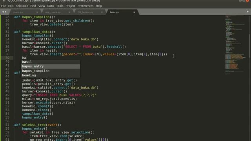251x141 pixels.
Task: Click the minimap code overview
Action: coord(236,45)
